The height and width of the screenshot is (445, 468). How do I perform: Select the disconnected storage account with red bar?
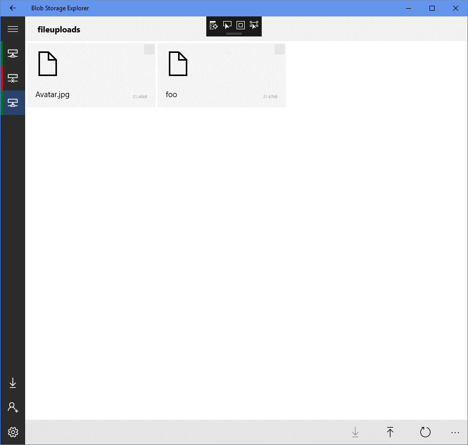pos(13,78)
